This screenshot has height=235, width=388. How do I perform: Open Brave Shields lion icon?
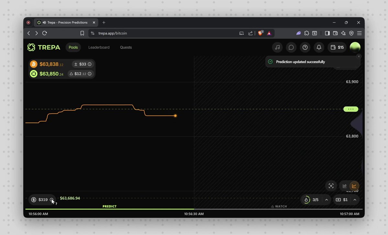tap(260, 33)
